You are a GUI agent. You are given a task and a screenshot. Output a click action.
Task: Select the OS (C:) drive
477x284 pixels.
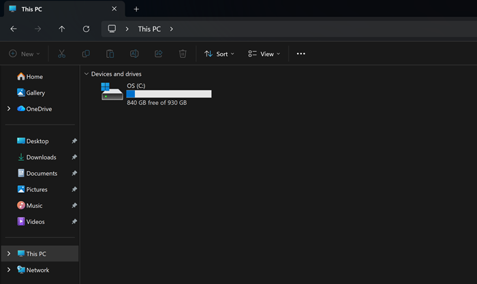pyautogui.click(x=156, y=94)
